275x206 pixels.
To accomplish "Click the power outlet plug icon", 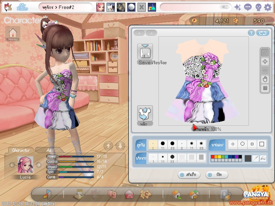I will click(x=225, y=194).
